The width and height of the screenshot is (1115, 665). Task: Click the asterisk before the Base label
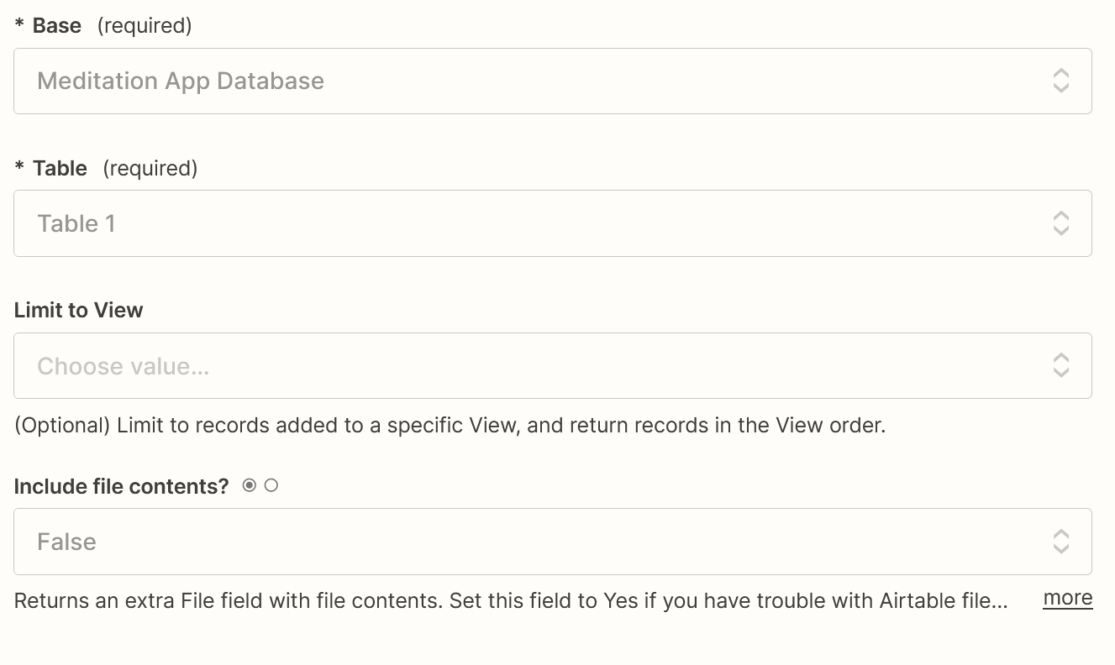pyautogui.click(x=19, y=24)
